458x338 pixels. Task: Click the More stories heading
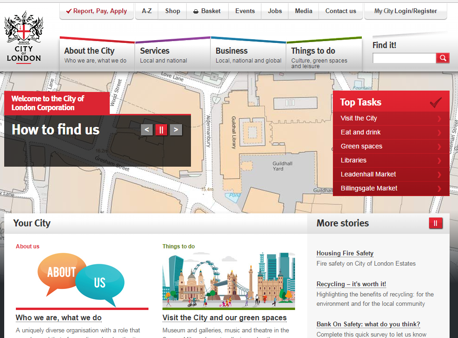point(343,223)
